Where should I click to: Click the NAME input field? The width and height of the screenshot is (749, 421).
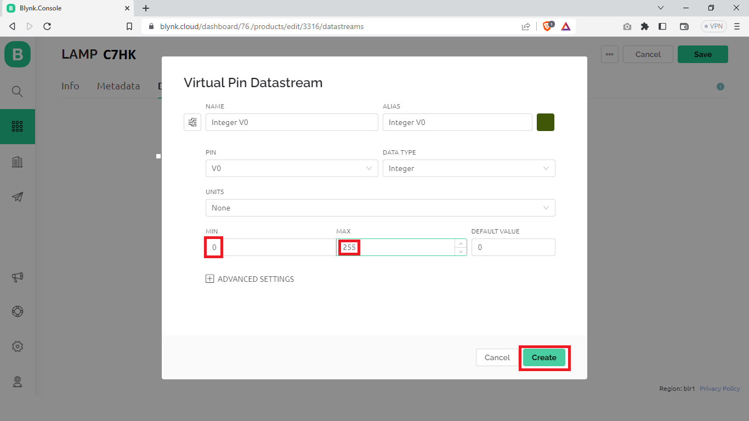[292, 122]
